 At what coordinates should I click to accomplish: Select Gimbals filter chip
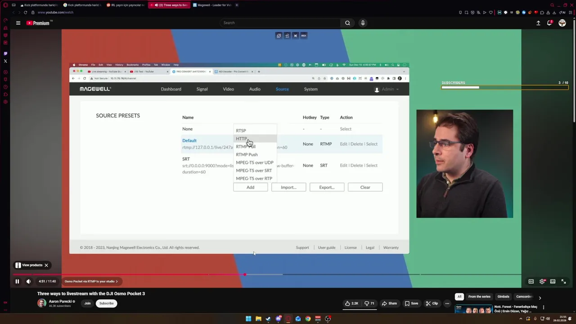pyautogui.click(x=503, y=297)
